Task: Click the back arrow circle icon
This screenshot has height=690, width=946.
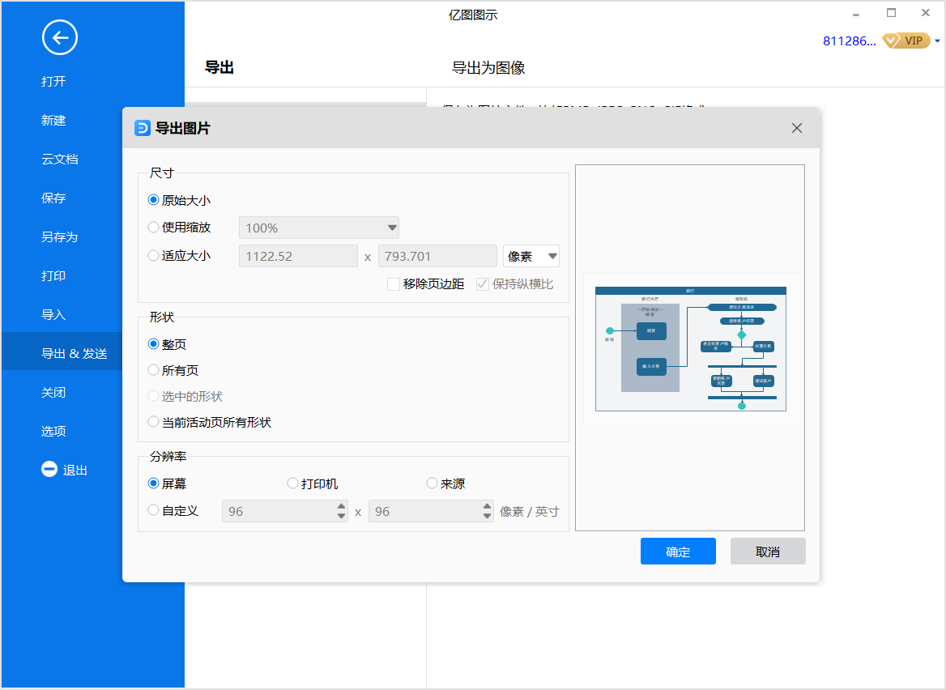Action: [60, 37]
